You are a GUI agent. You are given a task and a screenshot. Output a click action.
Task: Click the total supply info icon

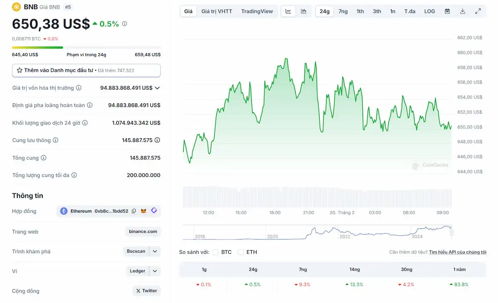tap(44, 158)
